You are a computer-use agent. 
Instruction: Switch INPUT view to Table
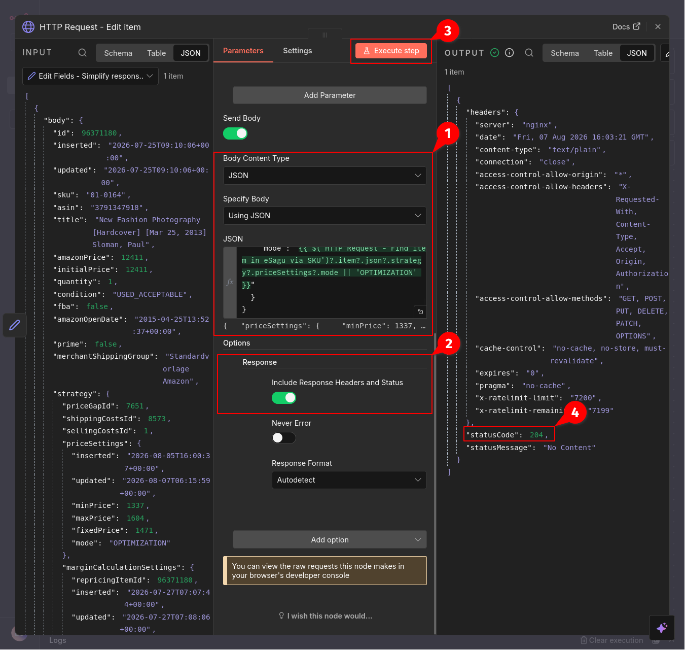click(x=157, y=53)
